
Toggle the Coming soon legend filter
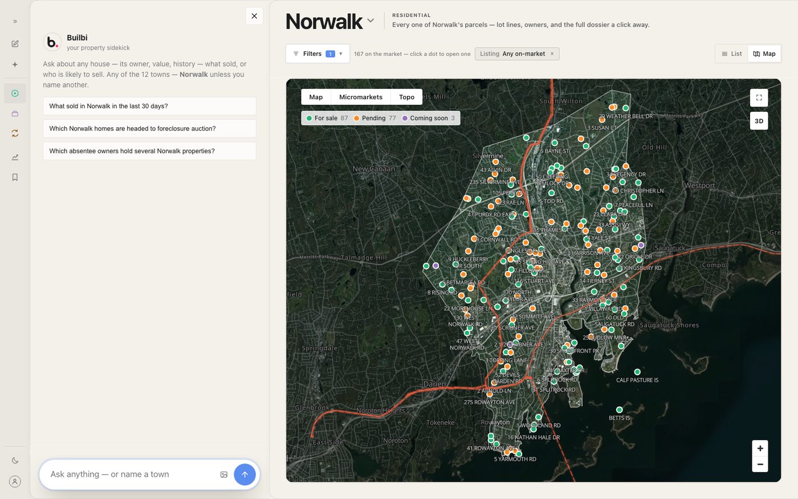[x=429, y=118]
